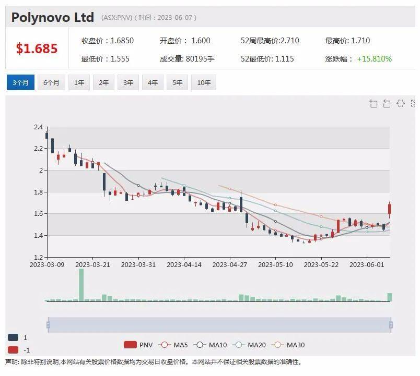Click the 最高价: 1.710 value

click(347, 41)
